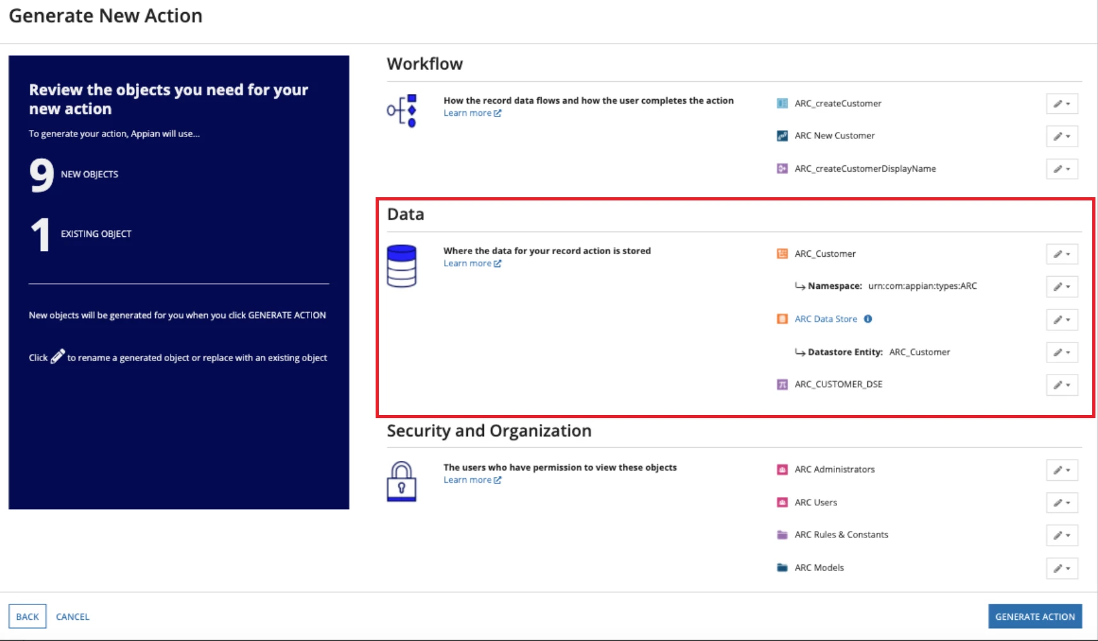Click the record data flows description text
This screenshot has height=641, width=1098.
point(588,101)
